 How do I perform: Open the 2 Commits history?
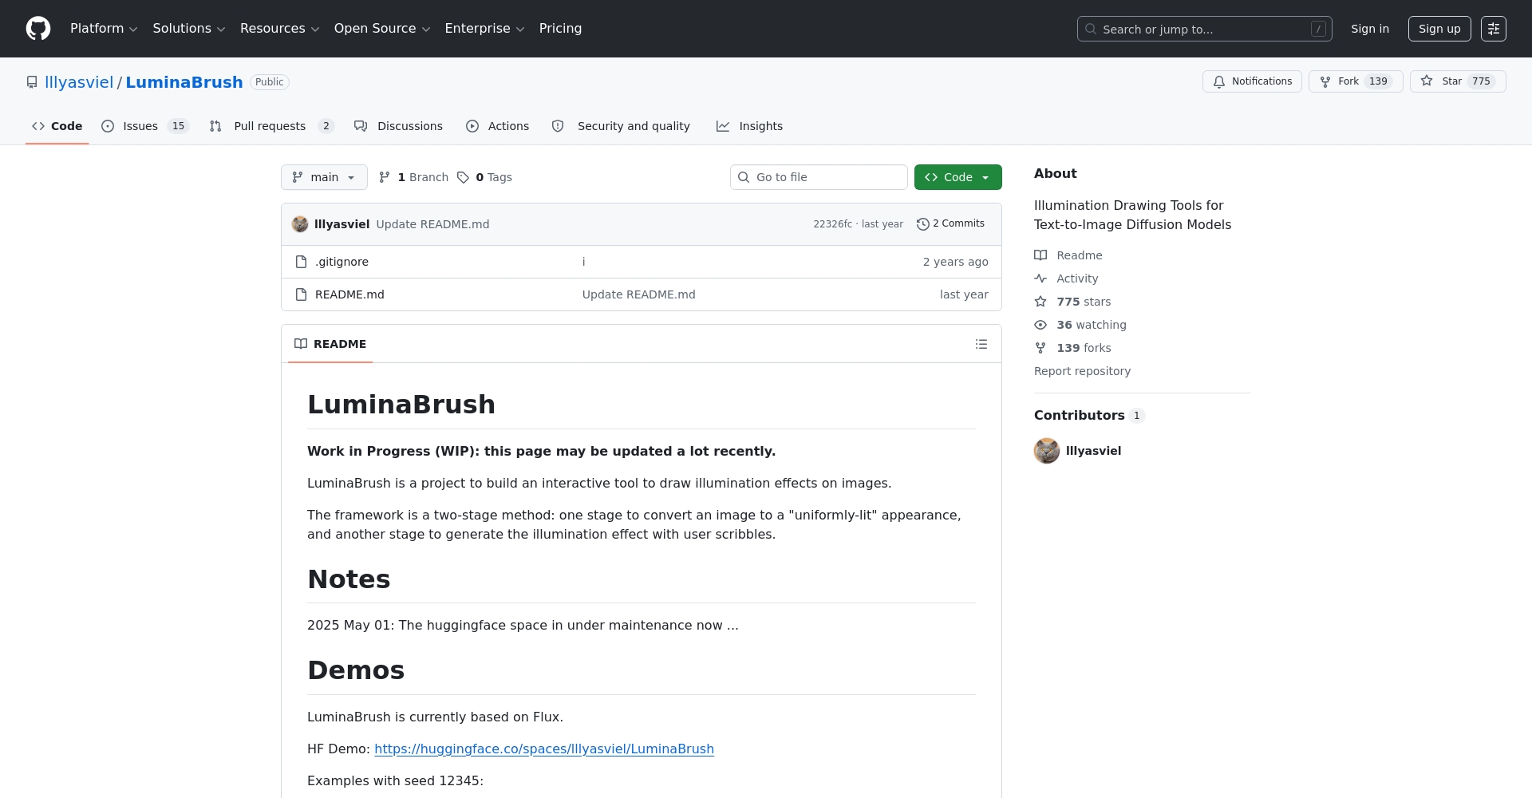coord(950,224)
